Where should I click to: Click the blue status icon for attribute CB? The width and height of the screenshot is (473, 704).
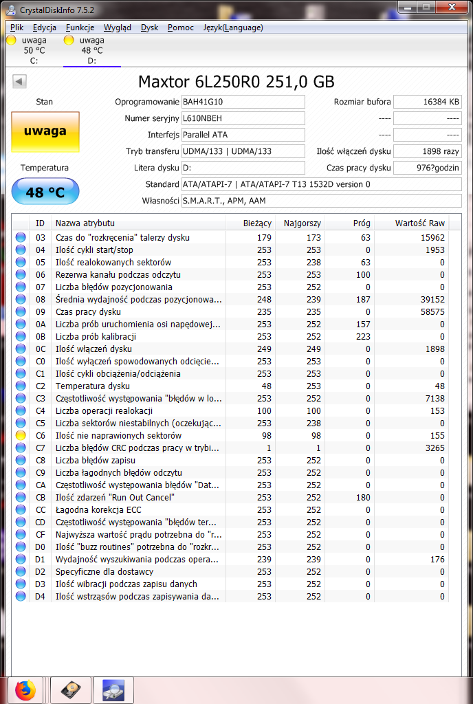21,498
